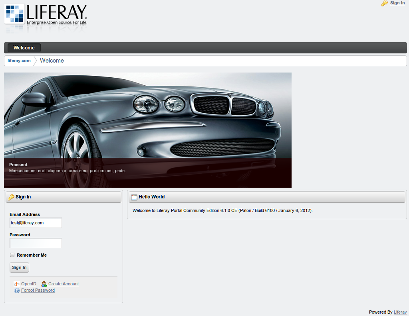The width and height of the screenshot is (409, 316).
Task: Click the silver car banner image
Action: tap(148, 120)
